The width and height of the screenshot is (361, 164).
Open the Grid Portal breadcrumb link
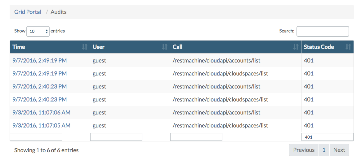click(28, 12)
